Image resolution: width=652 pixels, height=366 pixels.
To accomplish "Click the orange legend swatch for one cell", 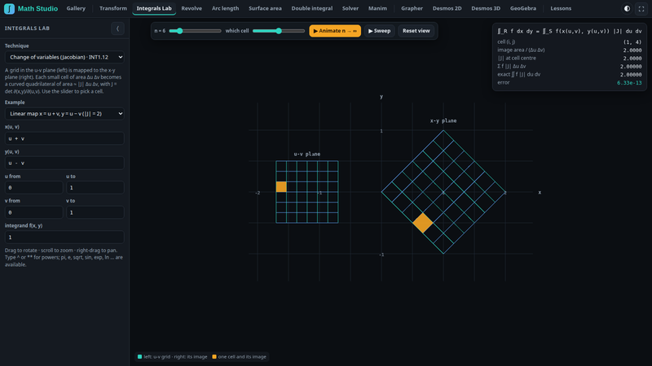I will pos(214,356).
